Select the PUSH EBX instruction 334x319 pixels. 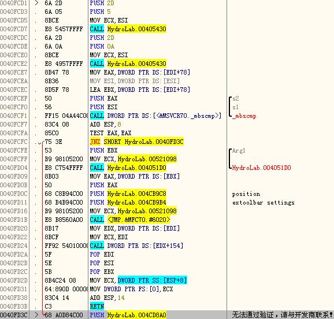click(103, 150)
